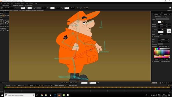Open the Swatches Basic Colors dropdown

tap(164, 47)
